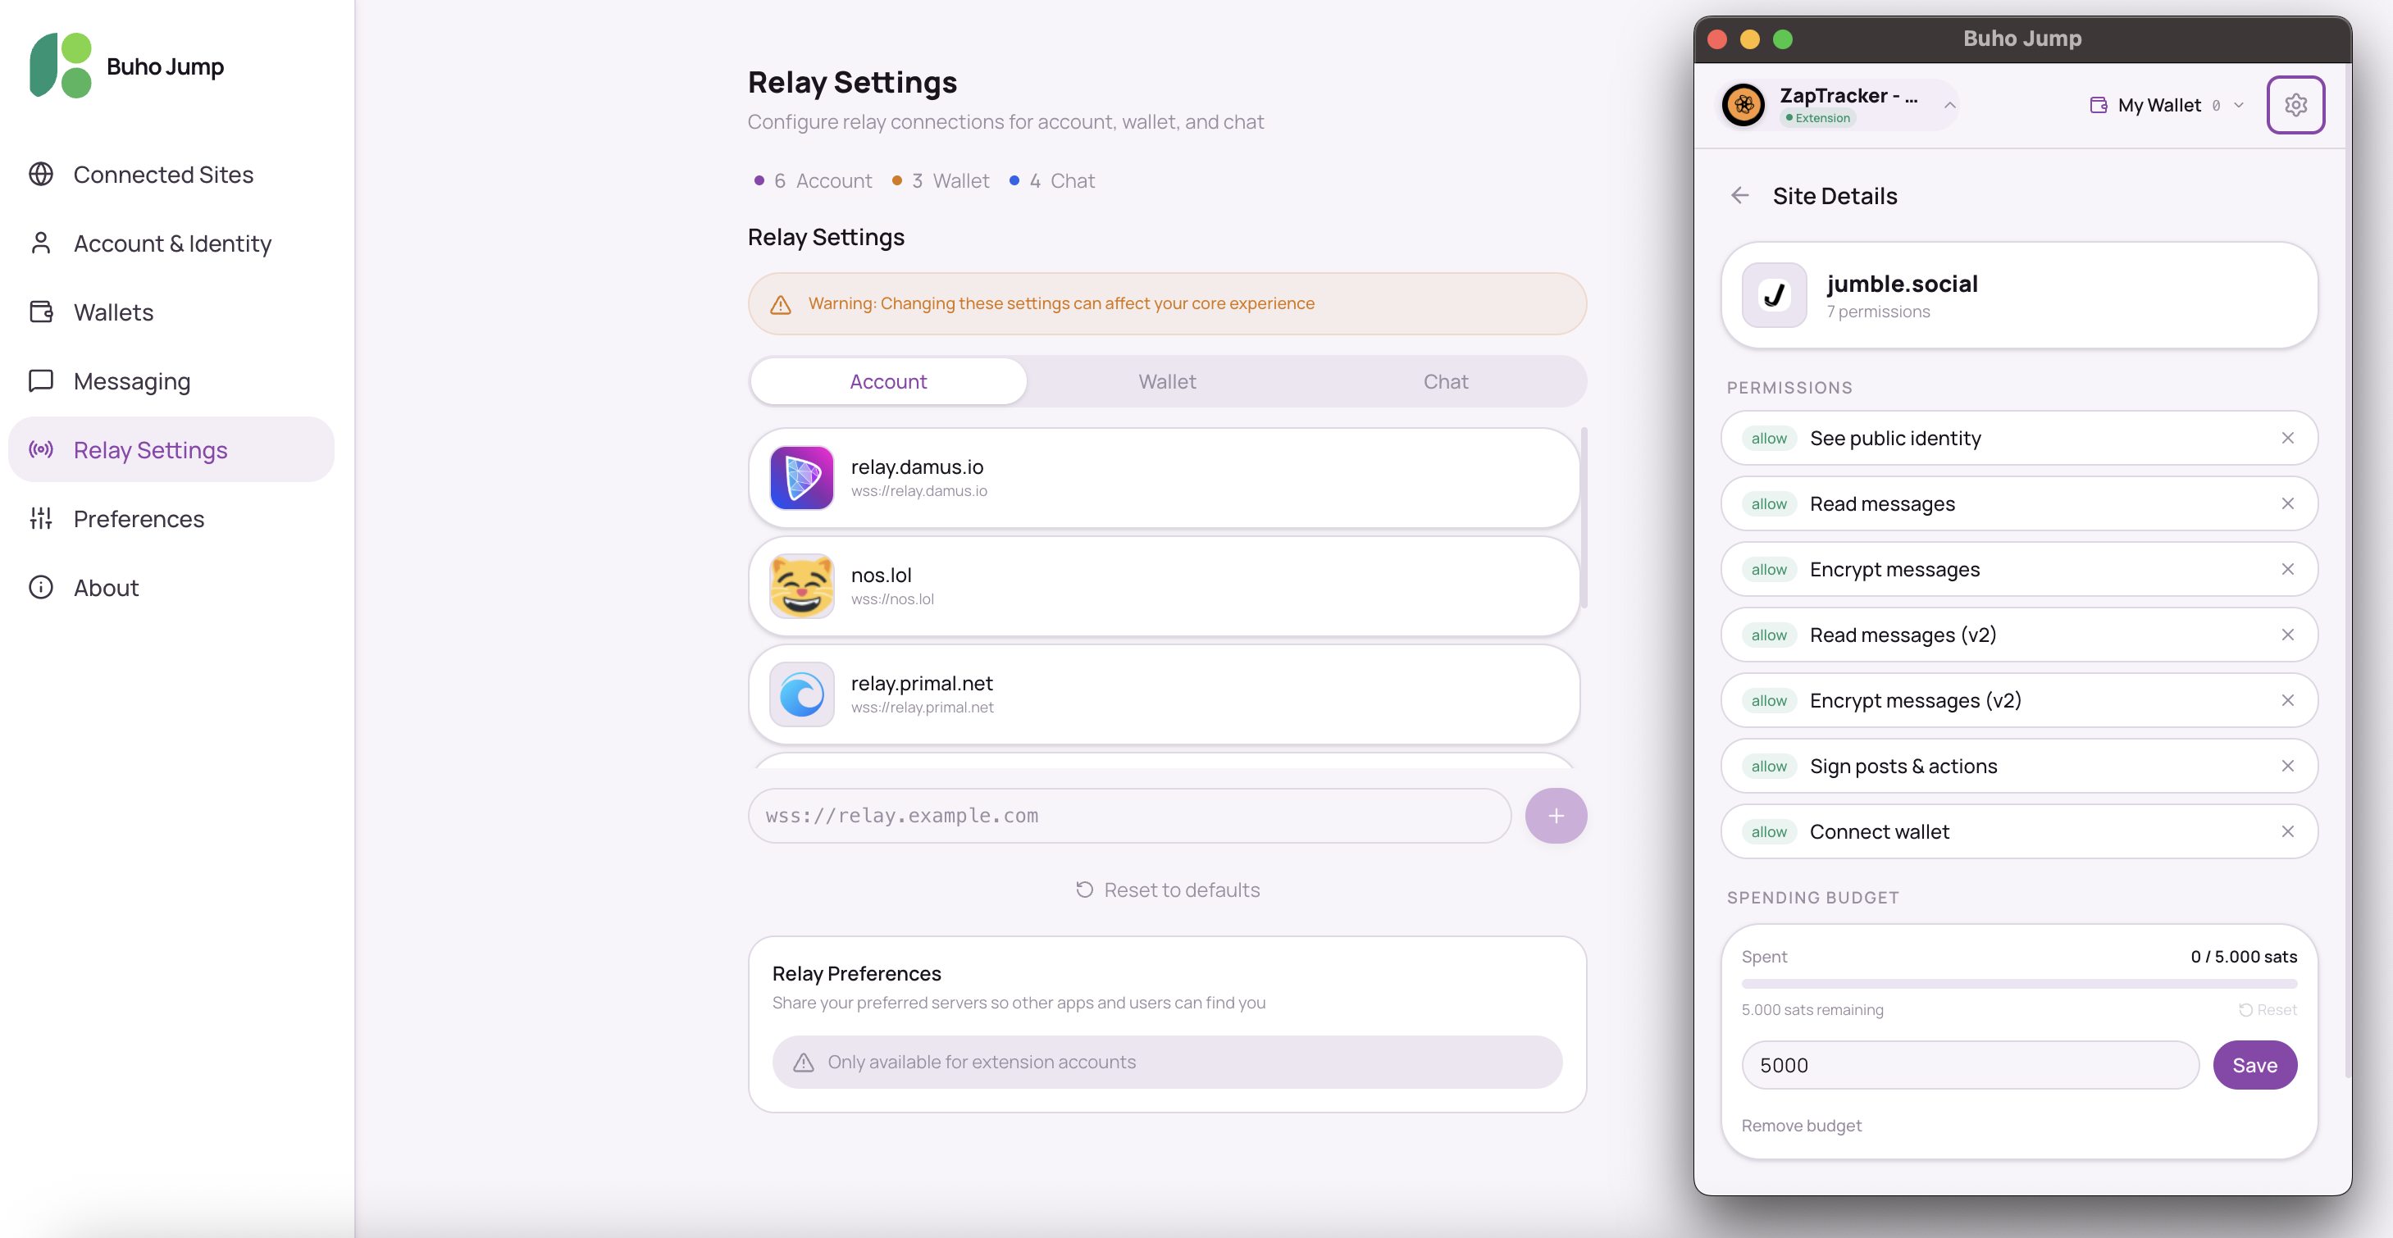Switch to the Chat relay tab

[1444, 382]
